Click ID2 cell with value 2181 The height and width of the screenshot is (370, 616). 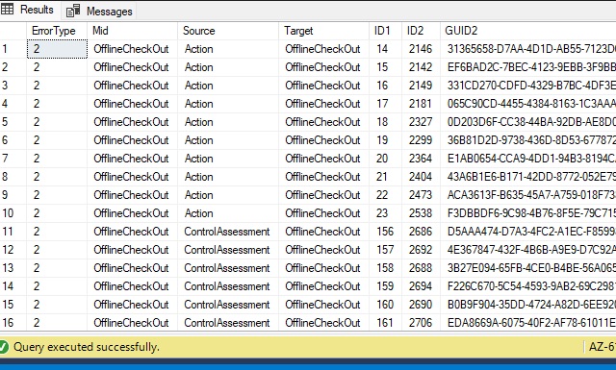421,104
